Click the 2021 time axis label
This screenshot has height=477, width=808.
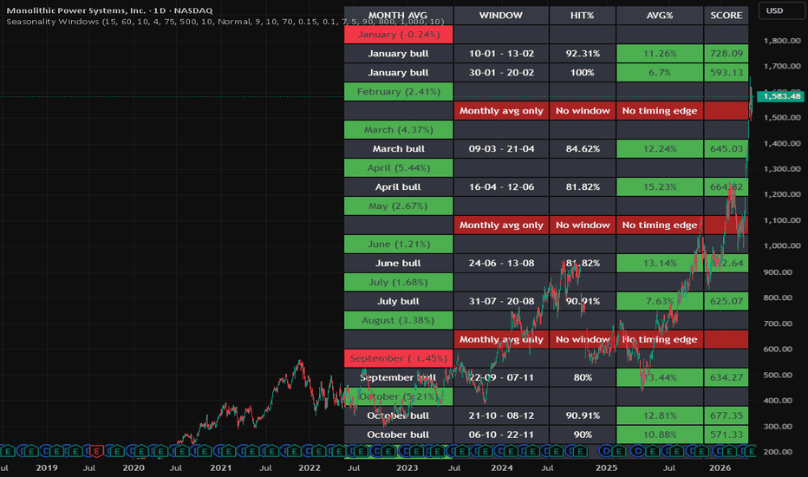[x=220, y=467]
